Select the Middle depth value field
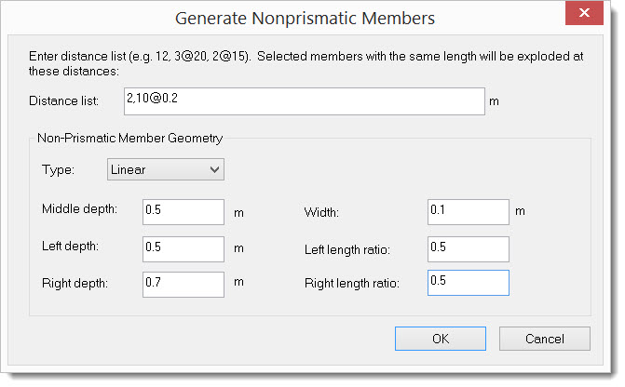The height and width of the screenshot is (387, 625). tap(183, 211)
